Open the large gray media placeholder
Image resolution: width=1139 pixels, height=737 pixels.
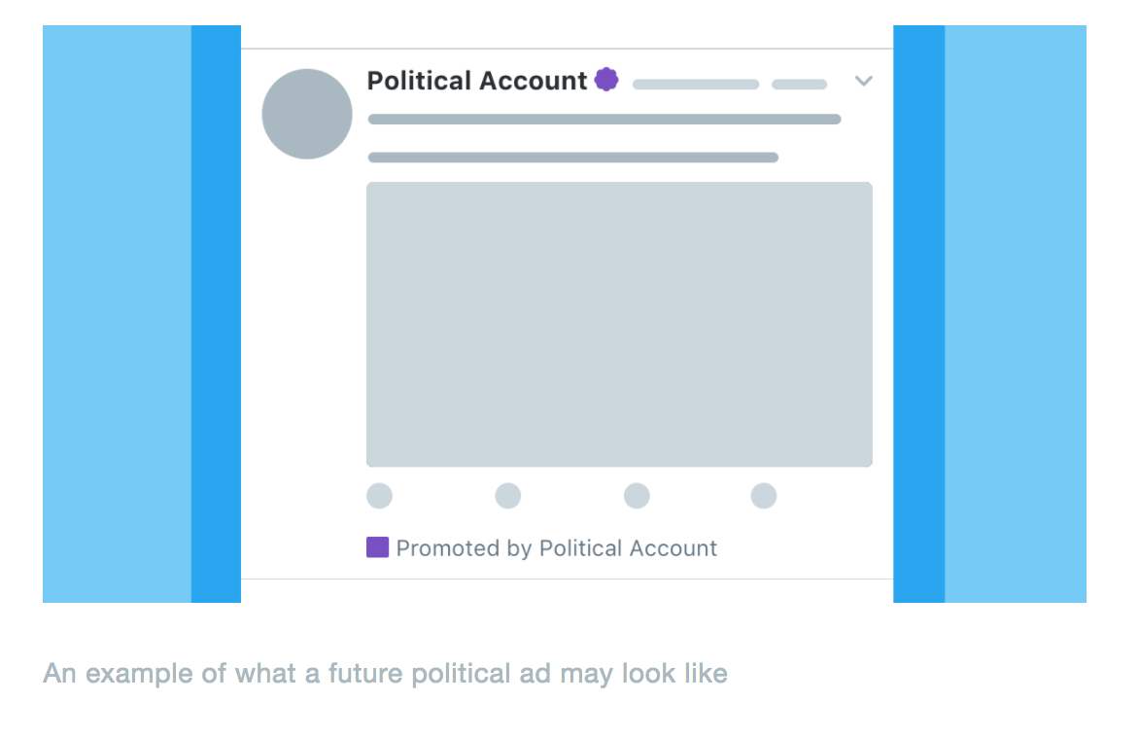(619, 324)
